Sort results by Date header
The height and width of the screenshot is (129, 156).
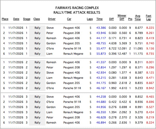click(16, 19)
